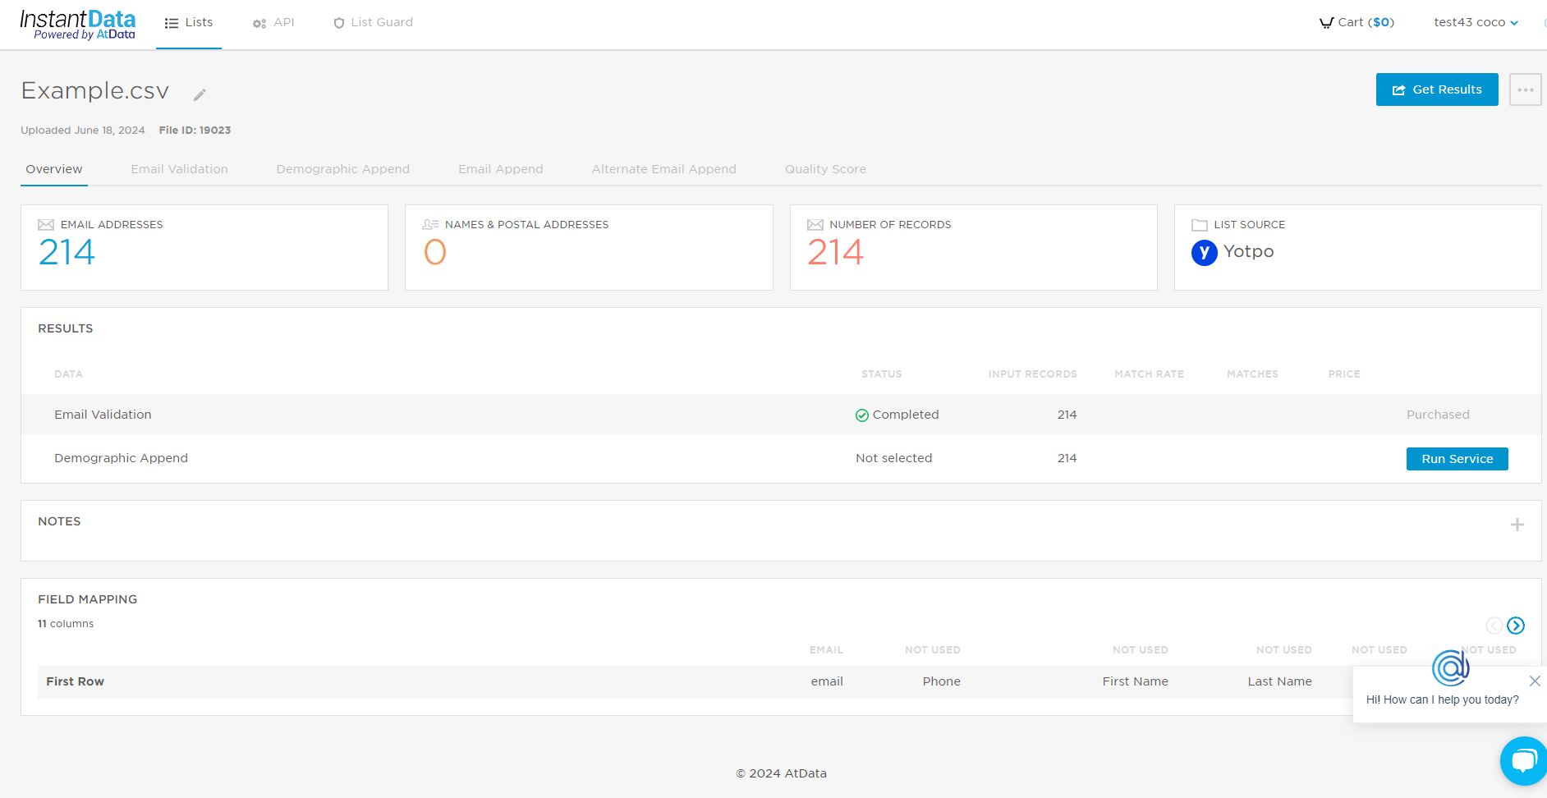Close the chat help popup
The height and width of the screenshot is (798, 1547).
pyautogui.click(x=1534, y=681)
